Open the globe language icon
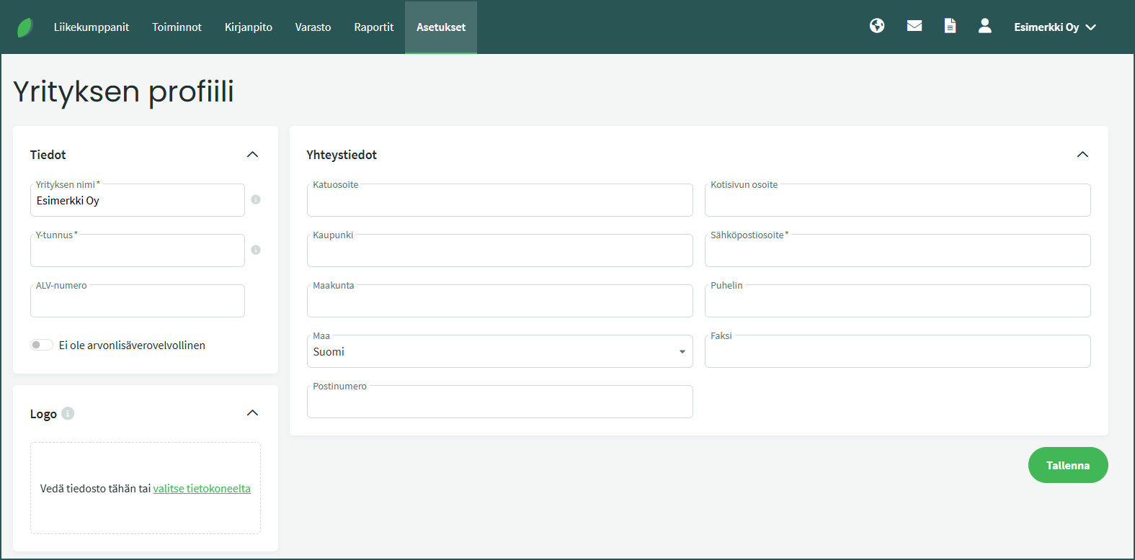The image size is (1135, 560). pos(877,26)
